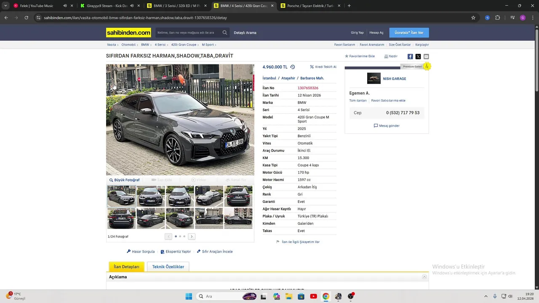Open YouTube app from taskbar
This screenshot has width=539, height=303.
click(x=313, y=296)
